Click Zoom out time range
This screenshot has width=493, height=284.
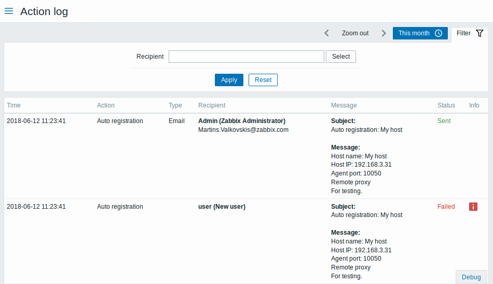(x=355, y=33)
